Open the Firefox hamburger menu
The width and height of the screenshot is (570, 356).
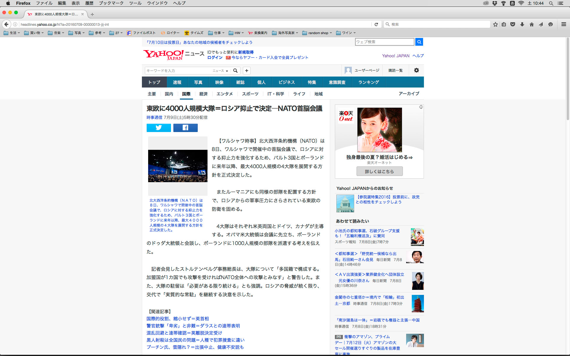tap(563, 24)
